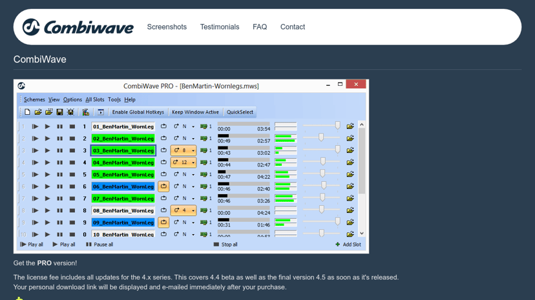
Task: Toggle Keep Window Active
Action: [x=195, y=112]
